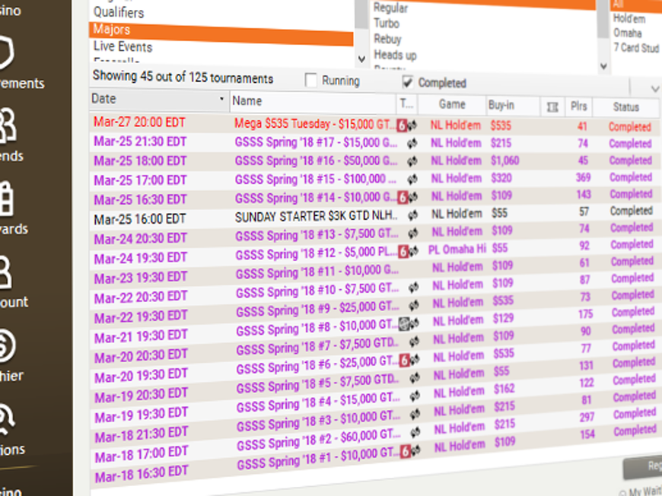
Task: Click the re-entry icon on GSSS #3 row
Action: tap(415, 414)
